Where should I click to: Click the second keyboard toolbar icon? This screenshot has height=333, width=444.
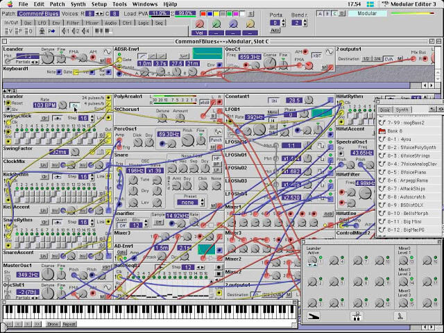pyautogui.click(x=109, y=31)
